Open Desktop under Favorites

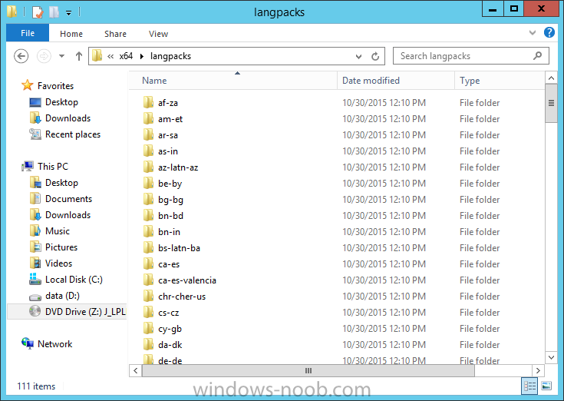click(x=61, y=102)
